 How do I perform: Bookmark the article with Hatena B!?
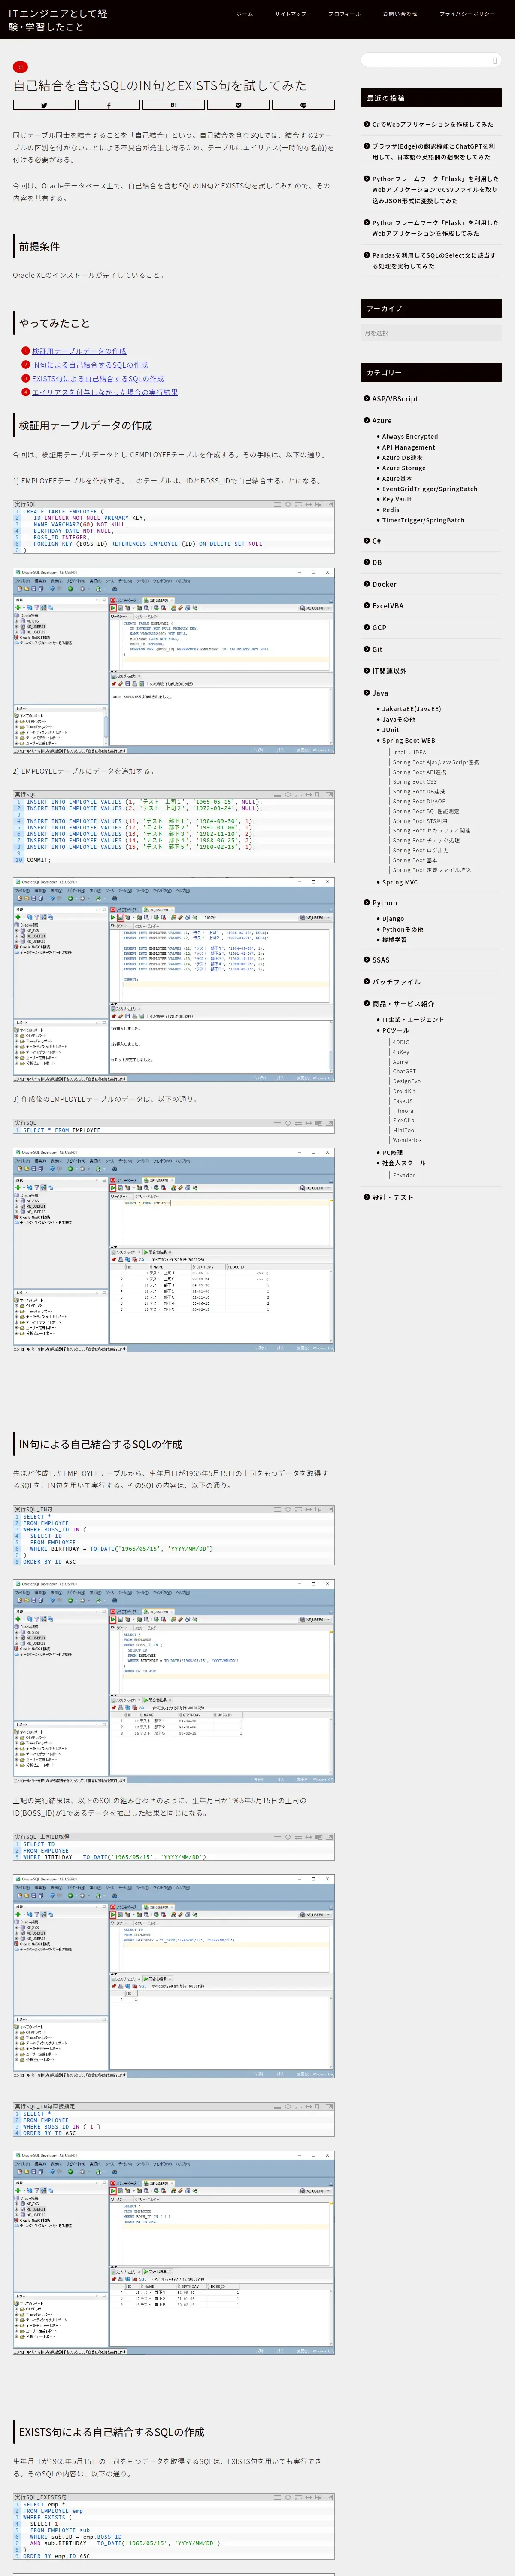(x=173, y=105)
